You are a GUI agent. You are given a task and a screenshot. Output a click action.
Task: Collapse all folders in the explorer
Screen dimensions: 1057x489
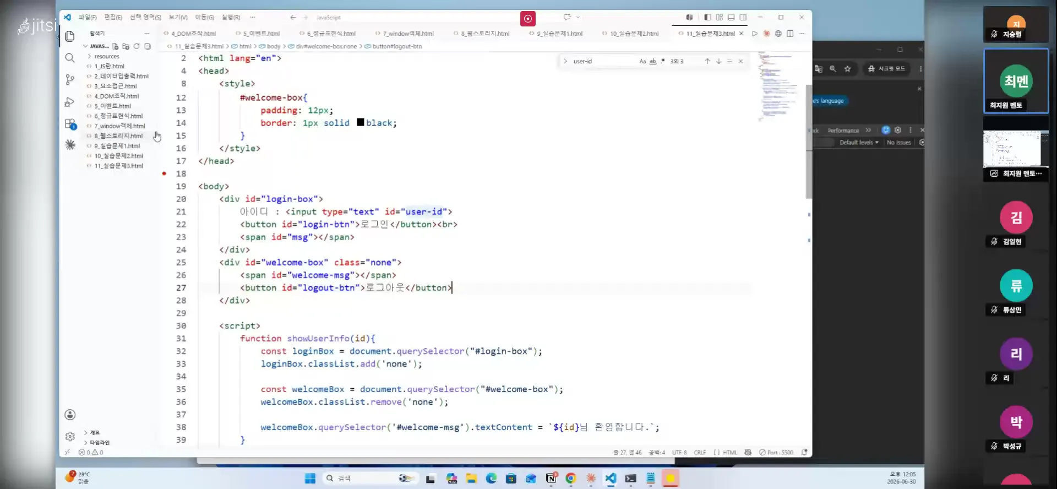[148, 46]
